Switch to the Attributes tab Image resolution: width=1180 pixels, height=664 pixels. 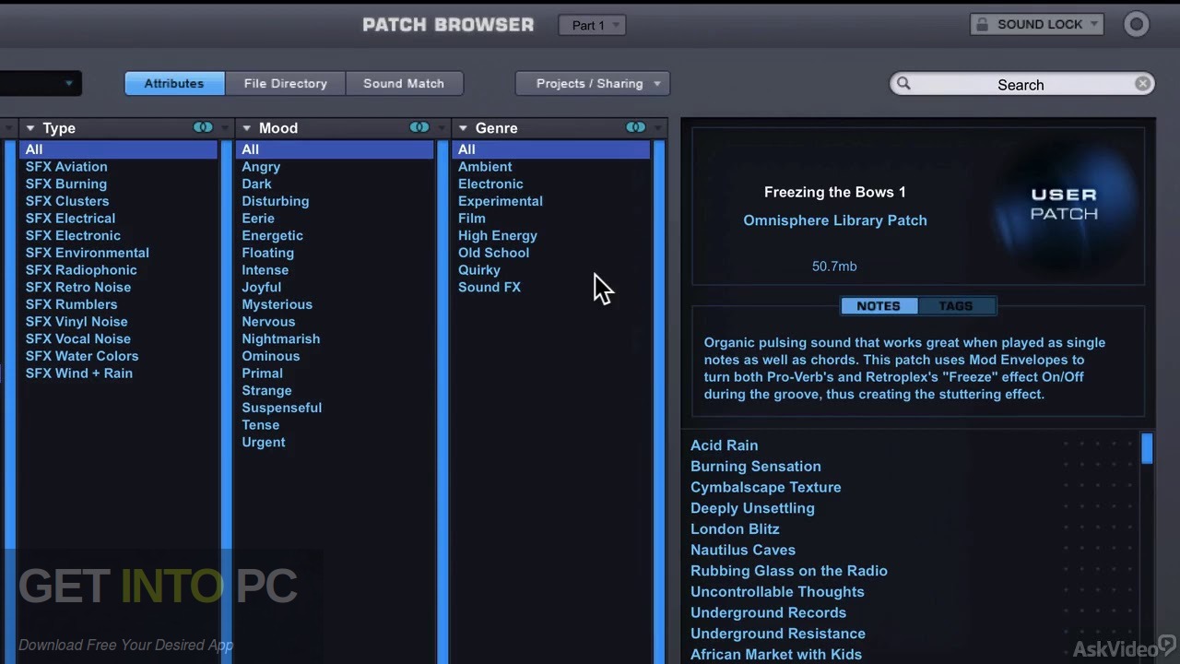pyautogui.click(x=174, y=83)
